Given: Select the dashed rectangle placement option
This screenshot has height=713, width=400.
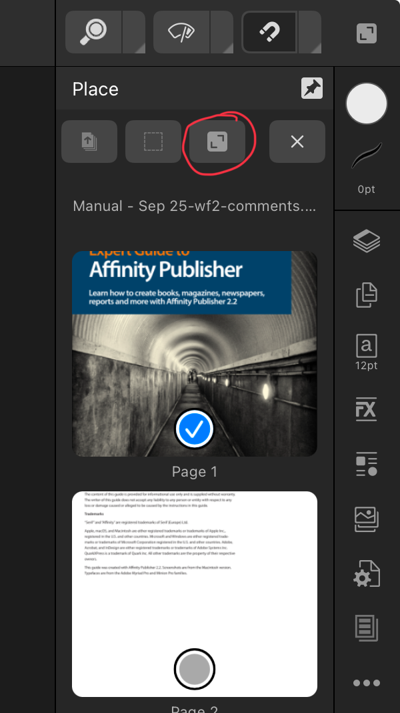Looking at the screenshot, I should [x=153, y=142].
